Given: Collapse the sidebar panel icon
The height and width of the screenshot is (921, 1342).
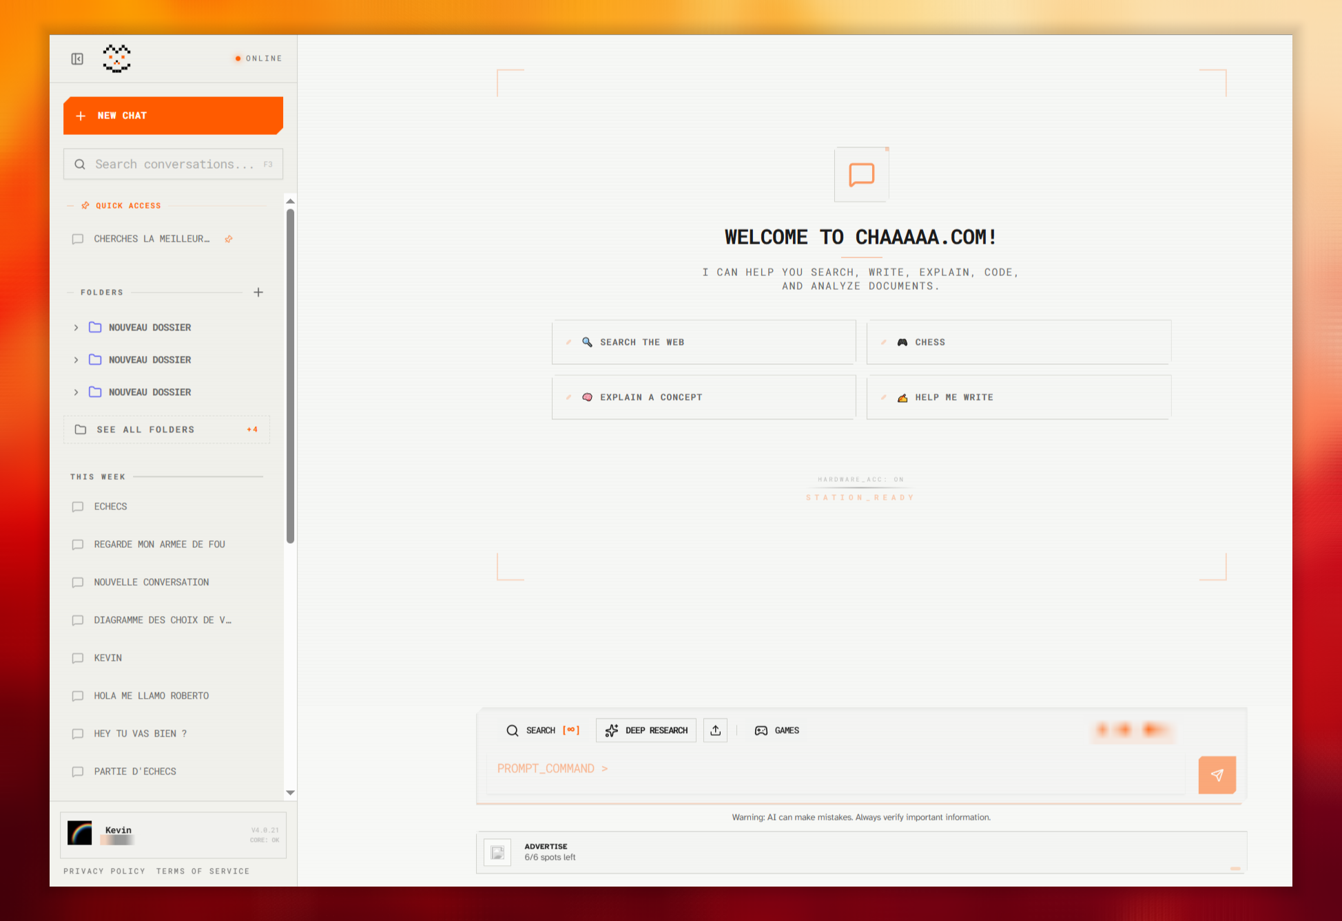Looking at the screenshot, I should [77, 59].
